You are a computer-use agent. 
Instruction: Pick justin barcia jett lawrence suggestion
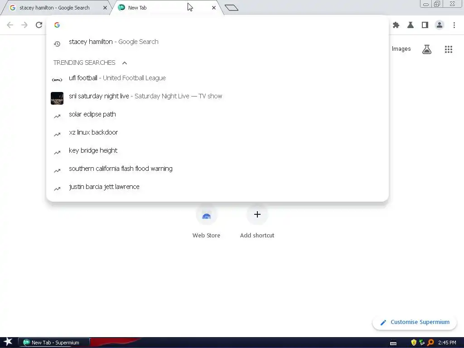pos(217,186)
